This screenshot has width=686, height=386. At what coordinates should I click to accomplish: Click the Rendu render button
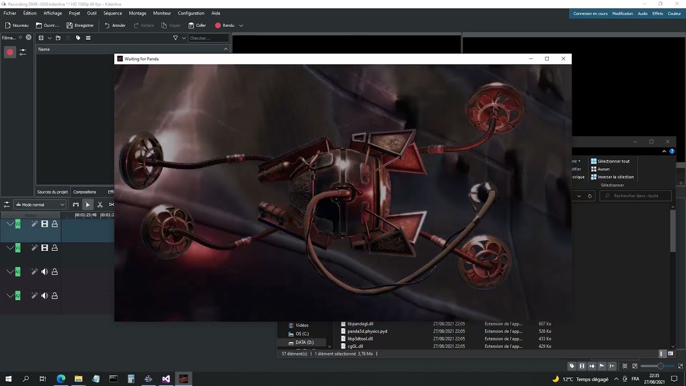225,25
